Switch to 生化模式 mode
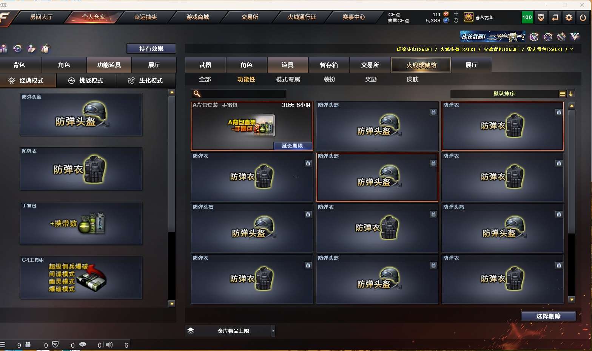 pos(146,80)
